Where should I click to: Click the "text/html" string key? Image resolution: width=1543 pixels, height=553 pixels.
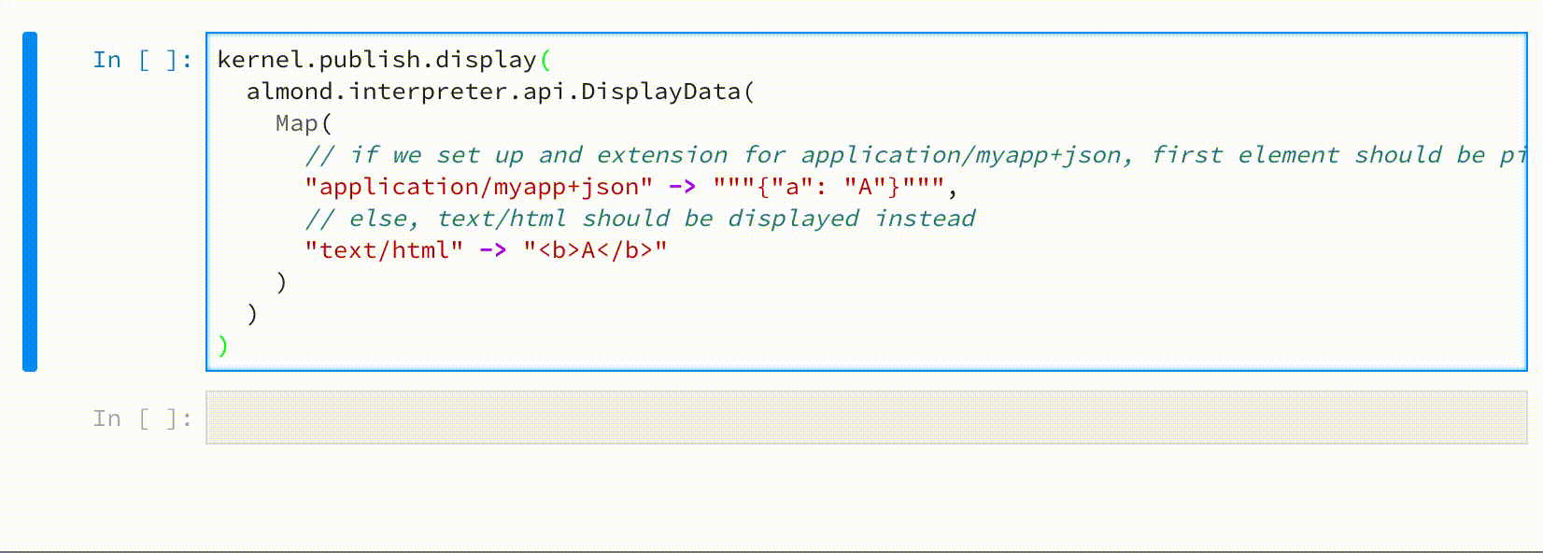(384, 250)
